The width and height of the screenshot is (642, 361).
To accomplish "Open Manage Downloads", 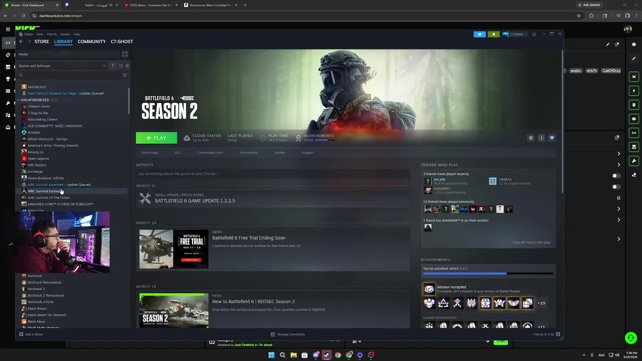I will (288, 334).
